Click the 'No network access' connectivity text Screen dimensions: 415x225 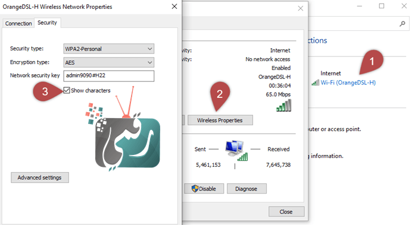point(268,59)
